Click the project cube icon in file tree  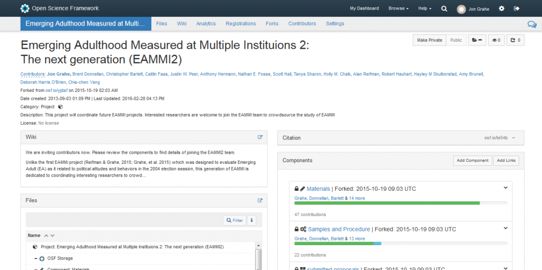[x=35, y=247]
